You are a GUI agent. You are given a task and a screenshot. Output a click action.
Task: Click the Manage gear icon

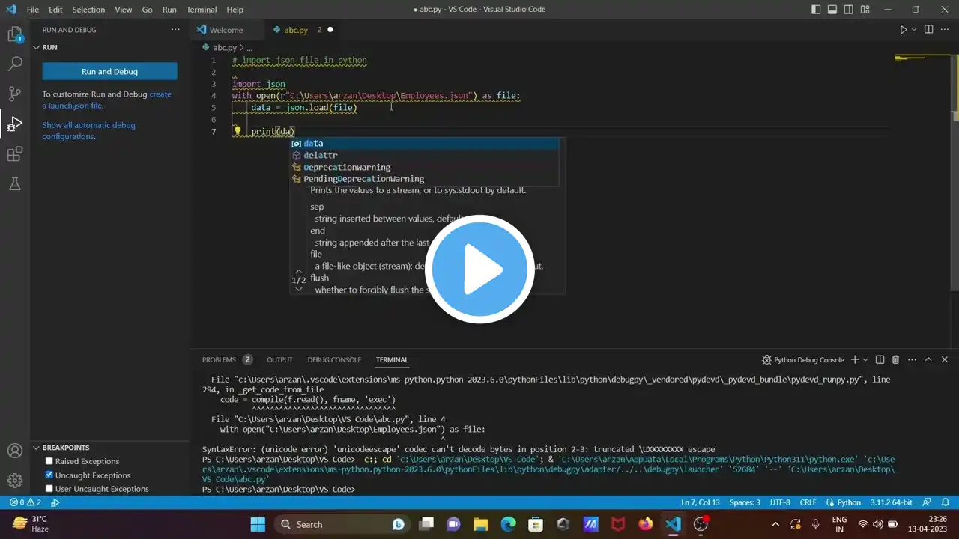click(14, 480)
